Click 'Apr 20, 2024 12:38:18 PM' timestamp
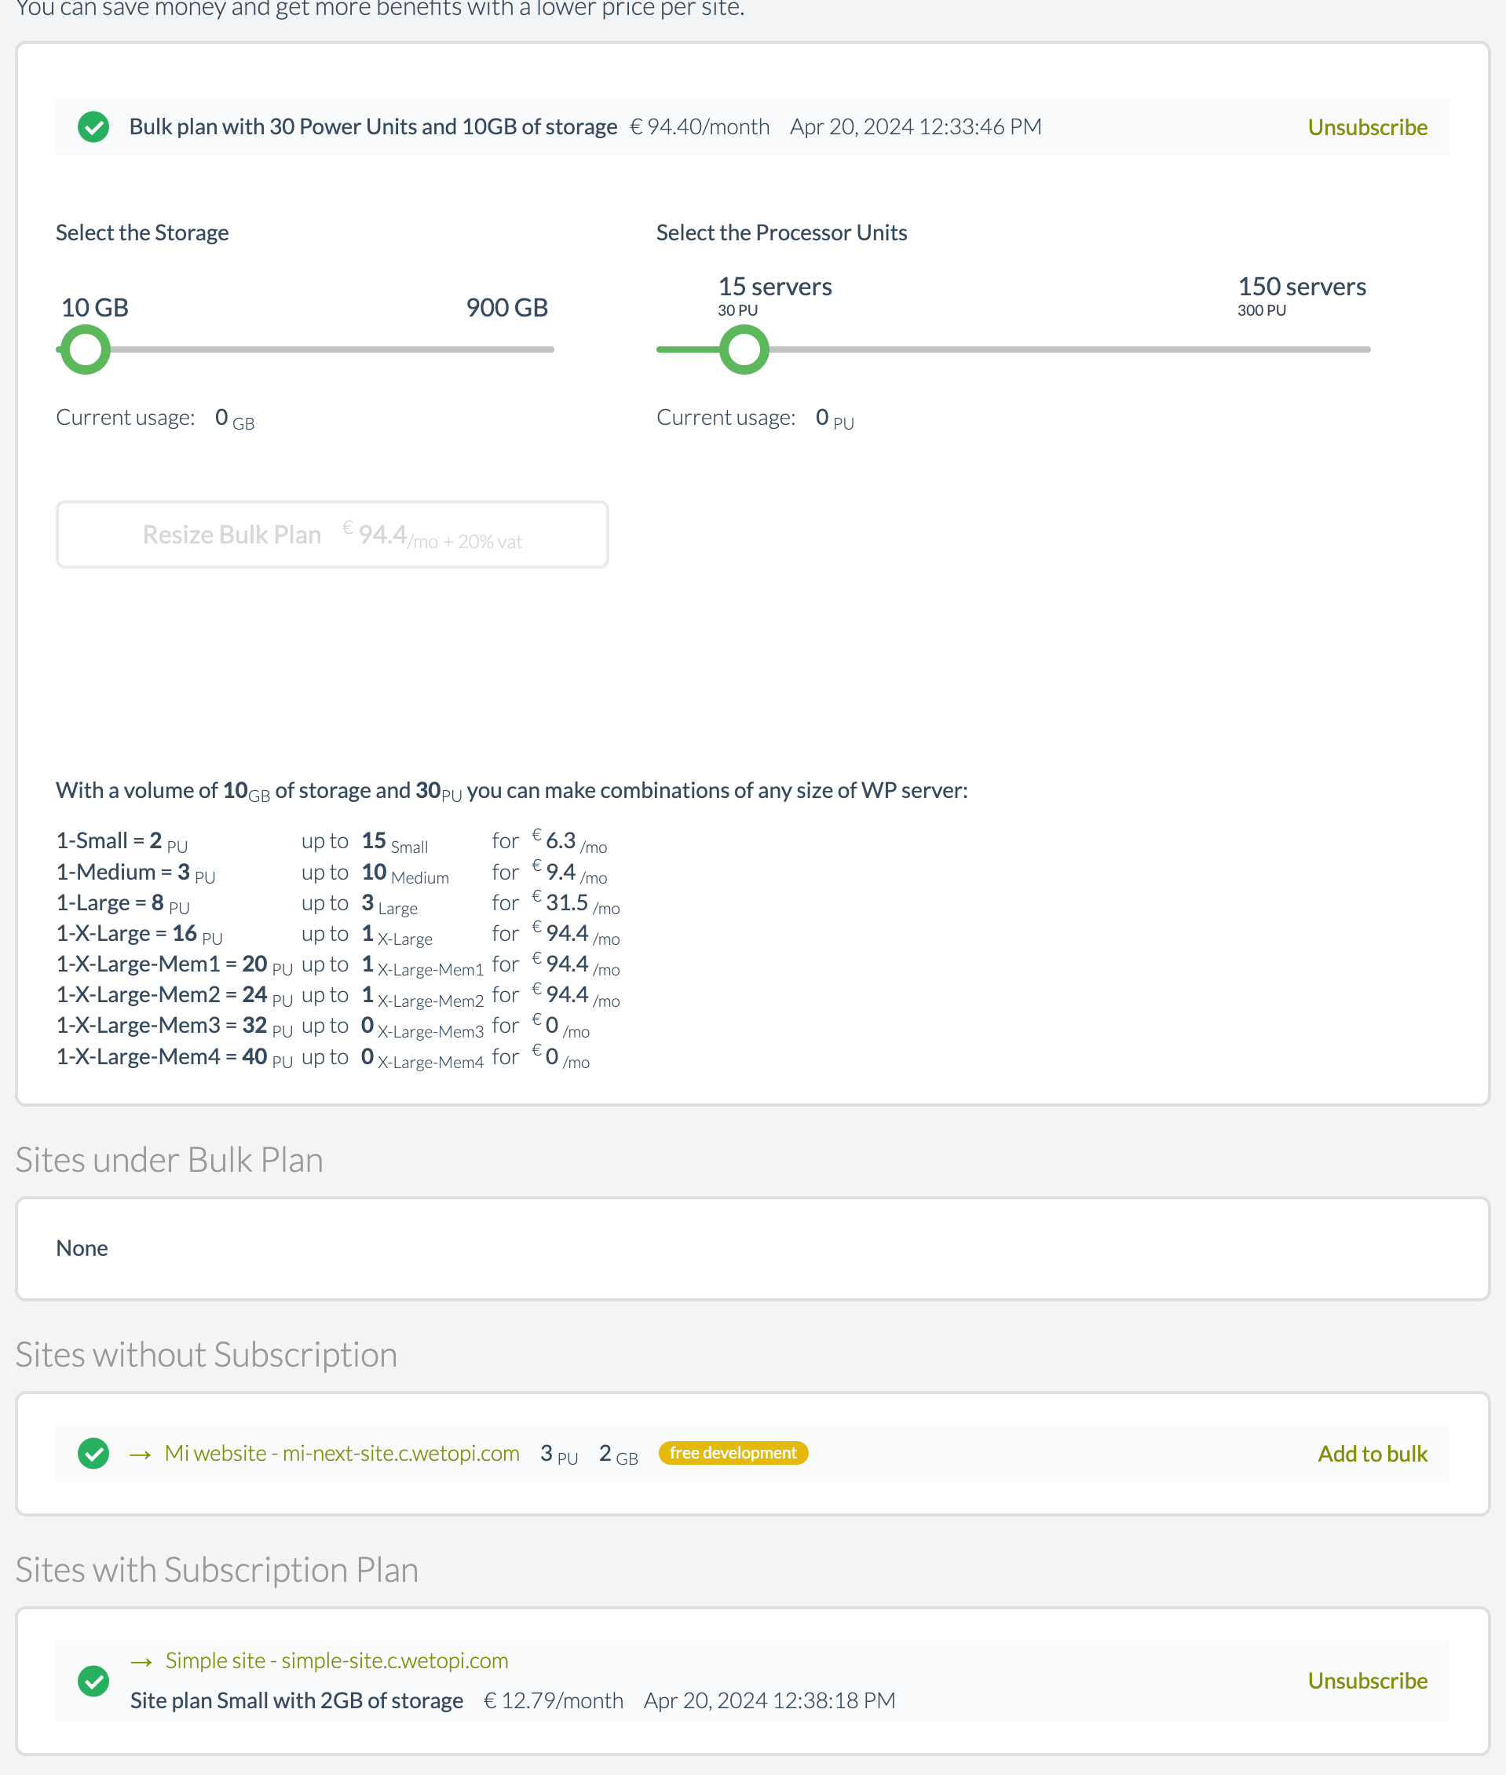Viewport: 1506px width, 1775px height. pyautogui.click(x=769, y=1700)
